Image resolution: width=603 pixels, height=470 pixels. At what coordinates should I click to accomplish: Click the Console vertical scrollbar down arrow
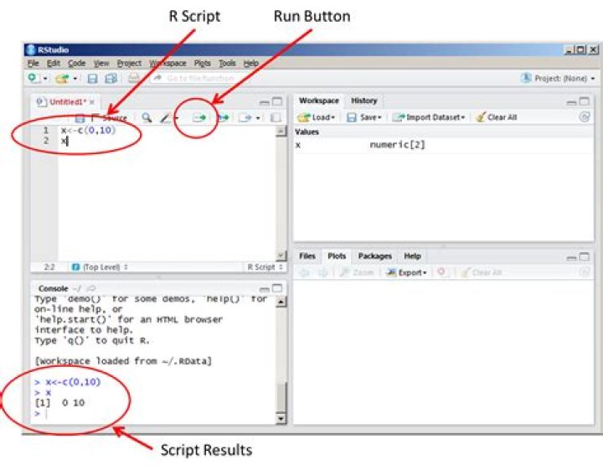click(281, 418)
